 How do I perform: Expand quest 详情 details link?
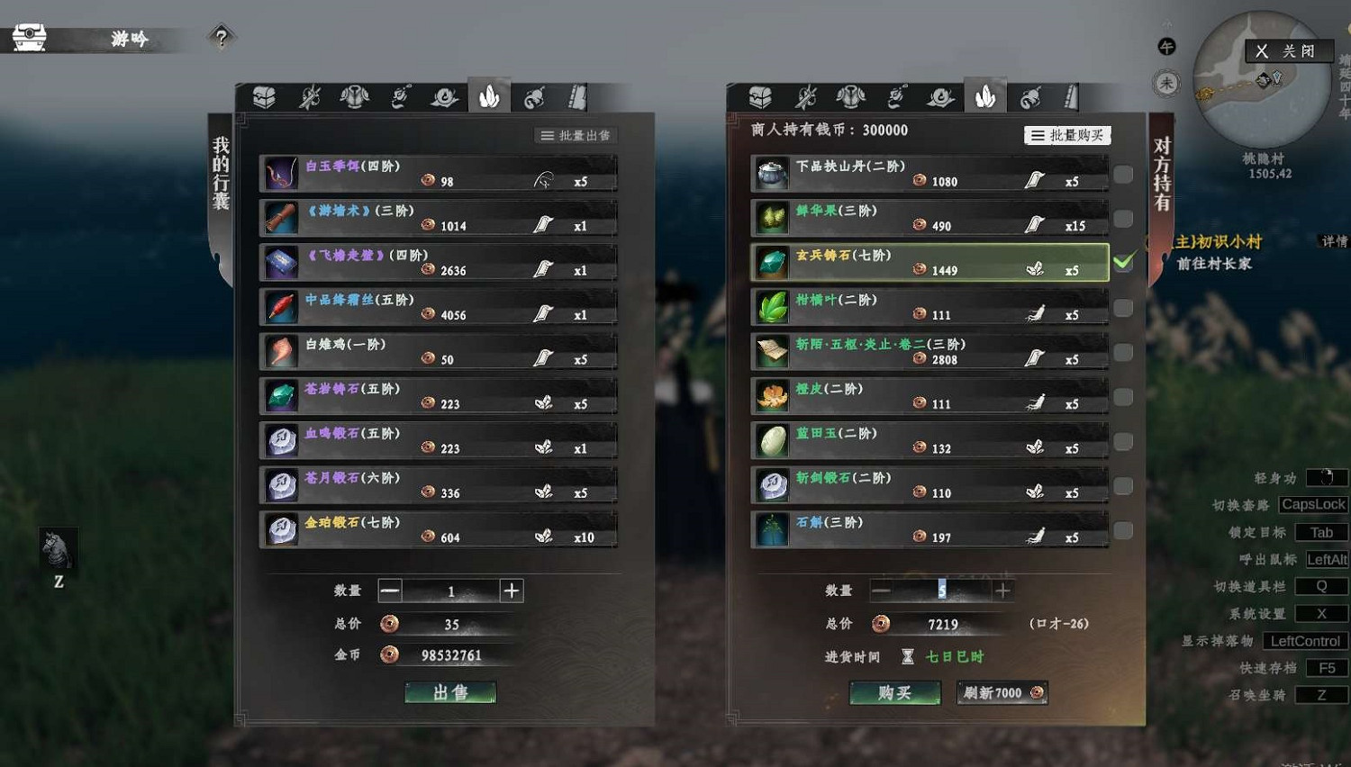coord(1334,241)
